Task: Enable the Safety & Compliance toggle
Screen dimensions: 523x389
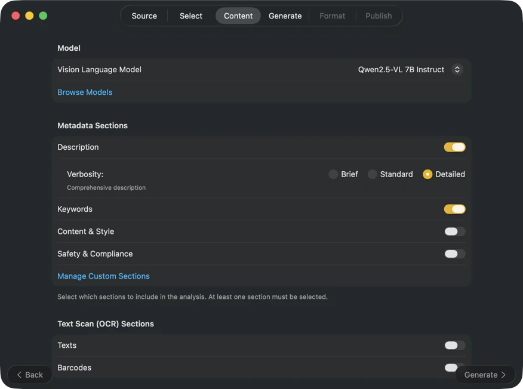Action: click(x=454, y=254)
